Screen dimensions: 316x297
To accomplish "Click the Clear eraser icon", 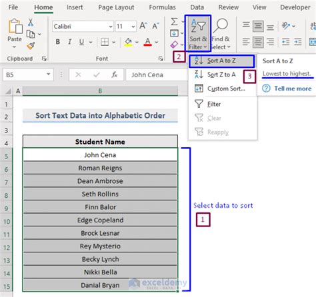I will point(174,45).
